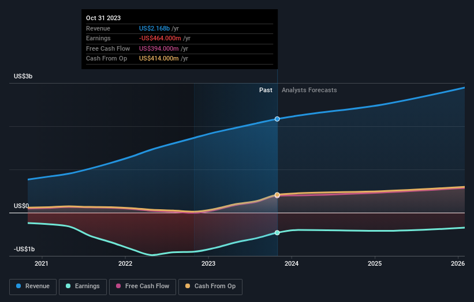474x302 pixels.
Task: Click the 2025 x-axis label
Action: [375, 263]
